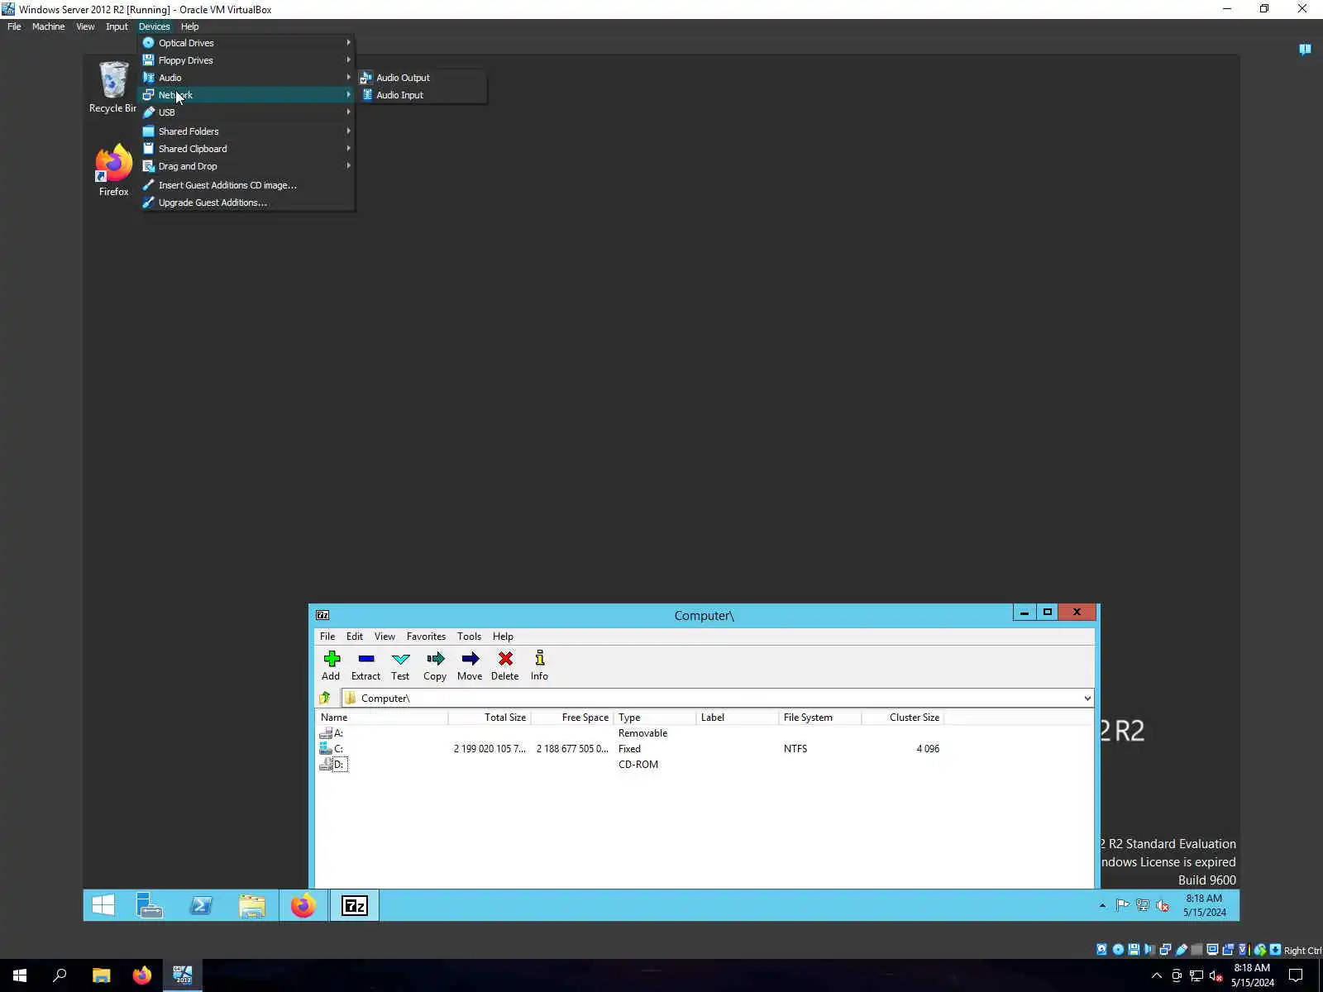Click Firefox icon in guest taskbar
1323x992 pixels.
(x=303, y=906)
